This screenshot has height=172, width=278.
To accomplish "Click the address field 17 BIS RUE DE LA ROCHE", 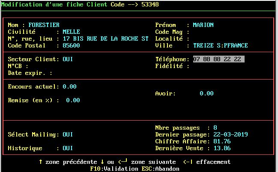I will point(105,39).
